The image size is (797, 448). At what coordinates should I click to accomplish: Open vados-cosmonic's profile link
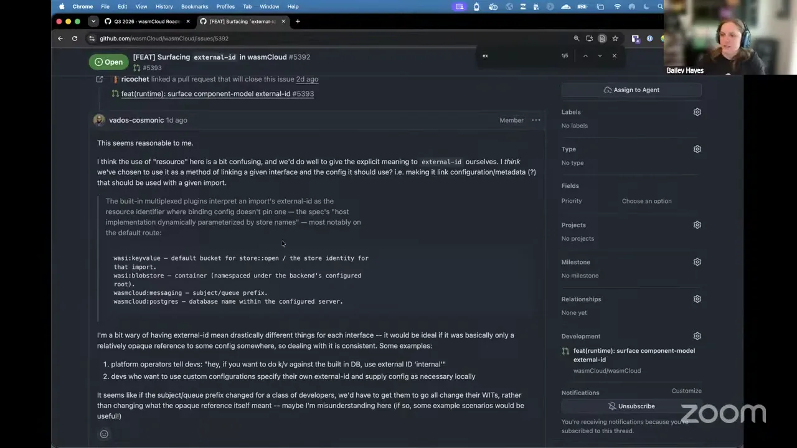coord(136,120)
